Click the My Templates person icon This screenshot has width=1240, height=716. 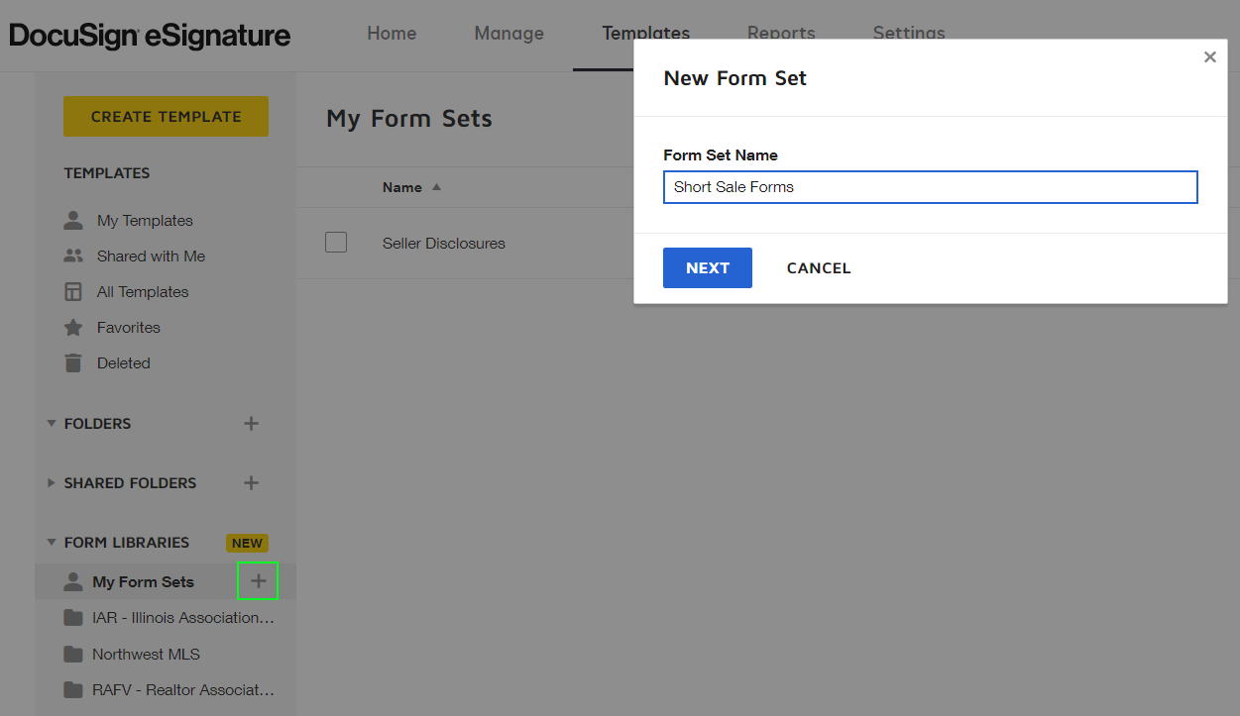pyautogui.click(x=73, y=221)
